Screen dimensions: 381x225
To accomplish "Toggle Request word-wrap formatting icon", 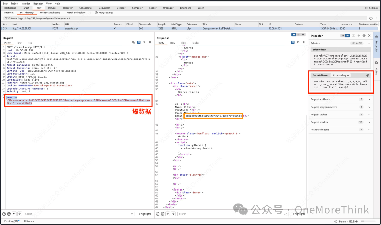I will tap(139, 43).
